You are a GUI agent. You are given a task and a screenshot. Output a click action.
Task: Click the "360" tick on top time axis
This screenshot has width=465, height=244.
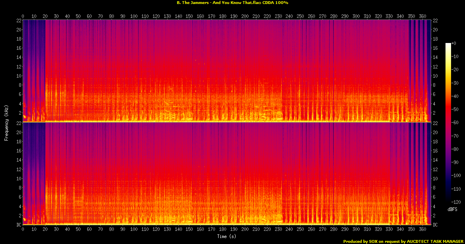point(422,16)
